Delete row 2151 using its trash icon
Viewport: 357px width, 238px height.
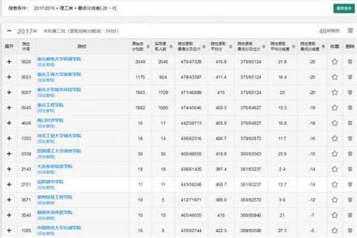(350, 184)
